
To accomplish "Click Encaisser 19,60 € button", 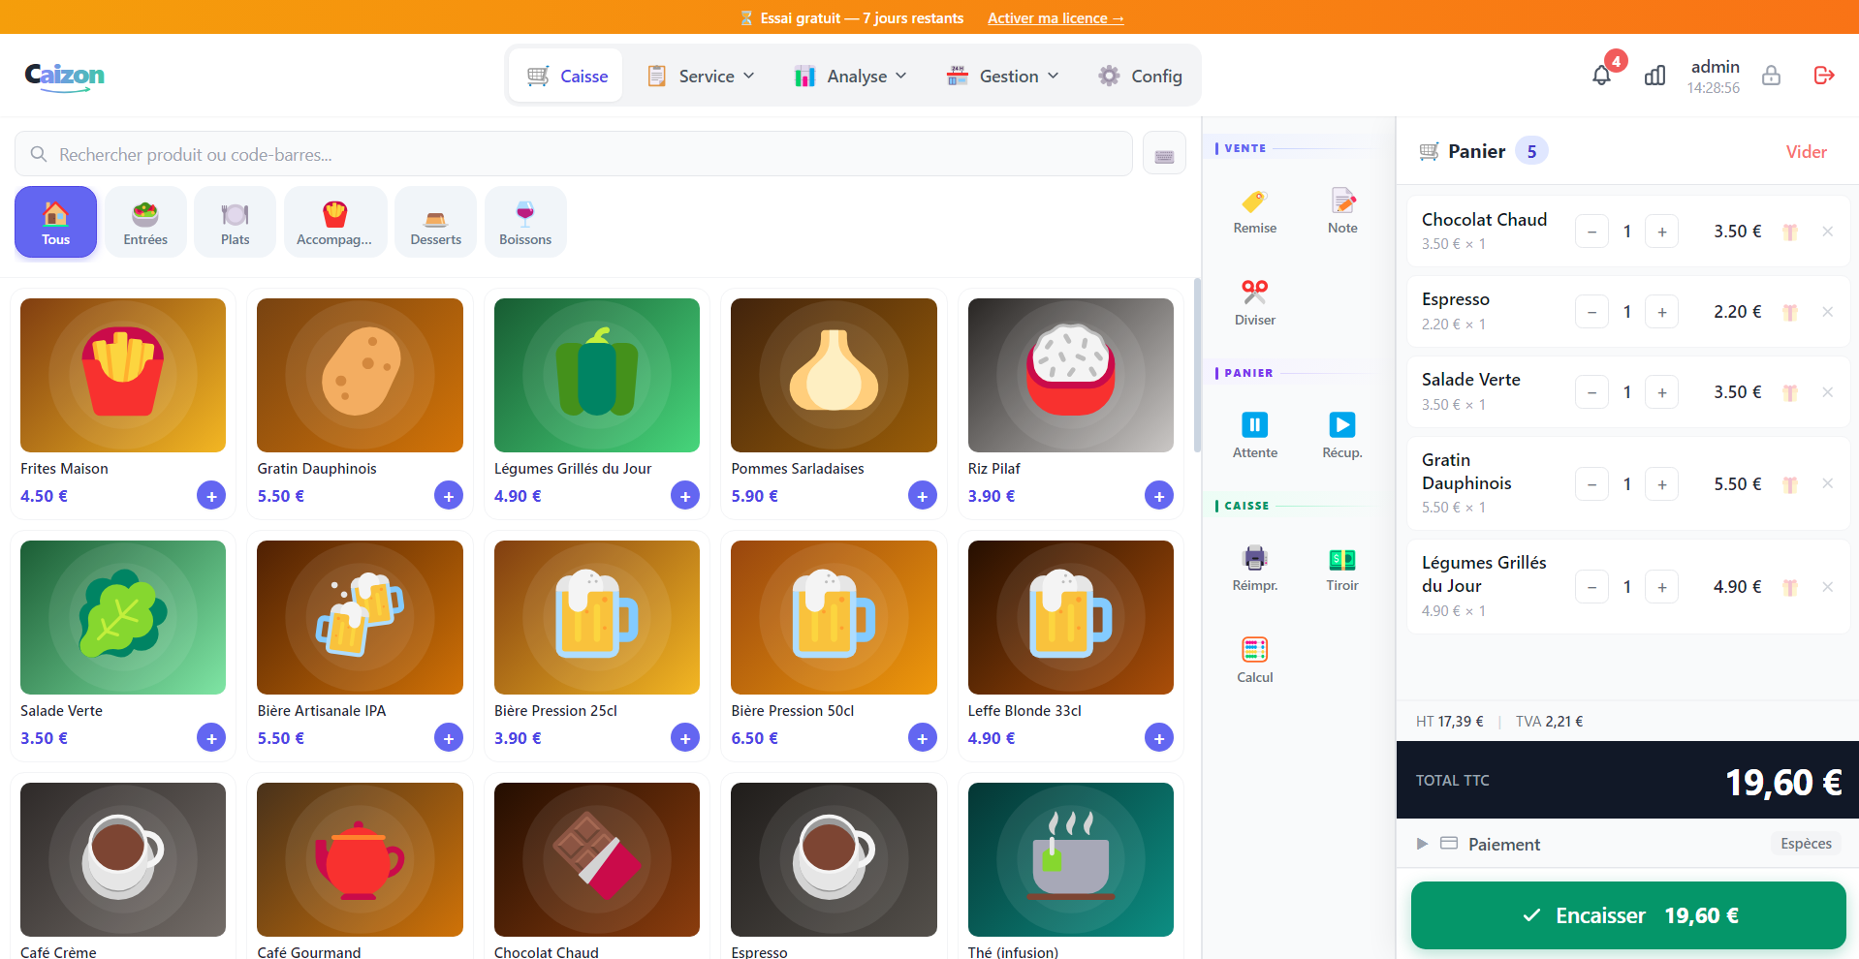I will [x=1628, y=915].
